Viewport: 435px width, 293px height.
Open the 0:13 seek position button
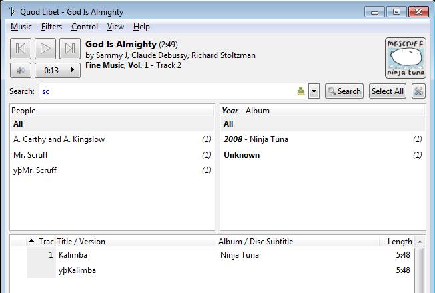click(x=57, y=71)
